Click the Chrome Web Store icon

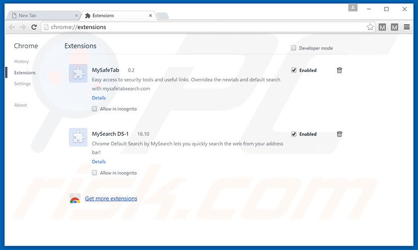[75, 199]
